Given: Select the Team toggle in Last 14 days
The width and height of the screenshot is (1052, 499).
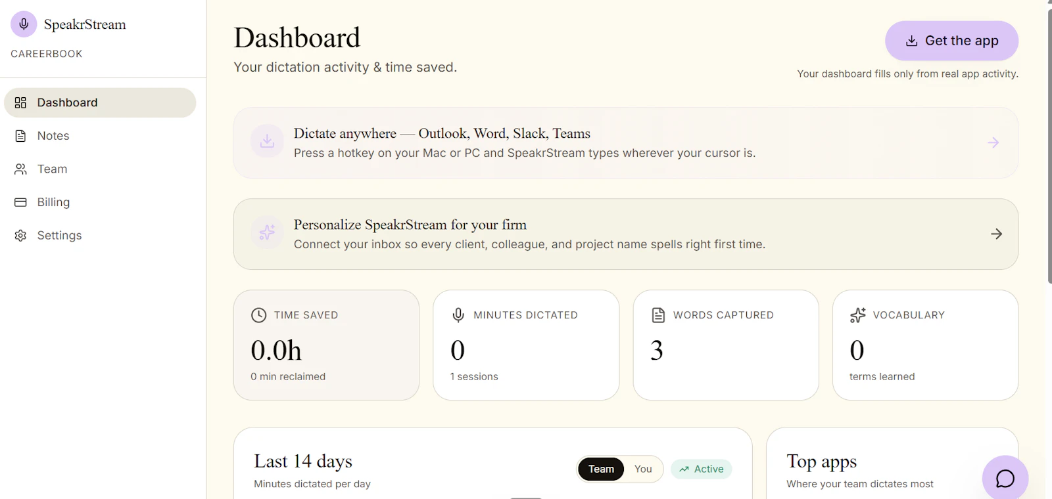Looking at the screenshot, I should (x=601, y=469).
